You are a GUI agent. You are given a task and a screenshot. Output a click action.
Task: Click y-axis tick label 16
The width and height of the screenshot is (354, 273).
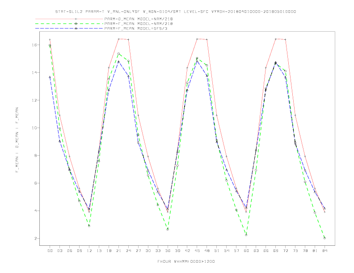point(34,45)
